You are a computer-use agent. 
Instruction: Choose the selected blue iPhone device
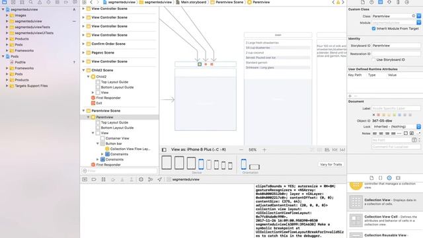[x=201, y=164]
